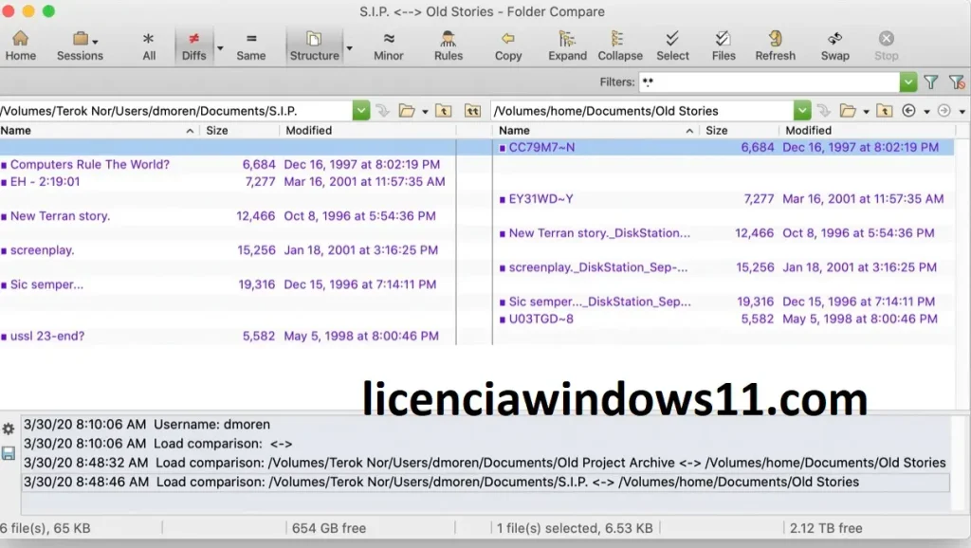Open left path history dropdown

point(361,111)
